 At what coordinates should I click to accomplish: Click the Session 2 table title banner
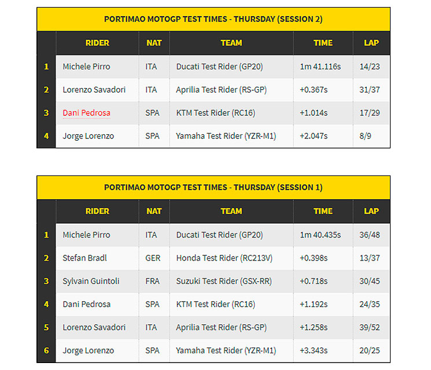point(213,19)
